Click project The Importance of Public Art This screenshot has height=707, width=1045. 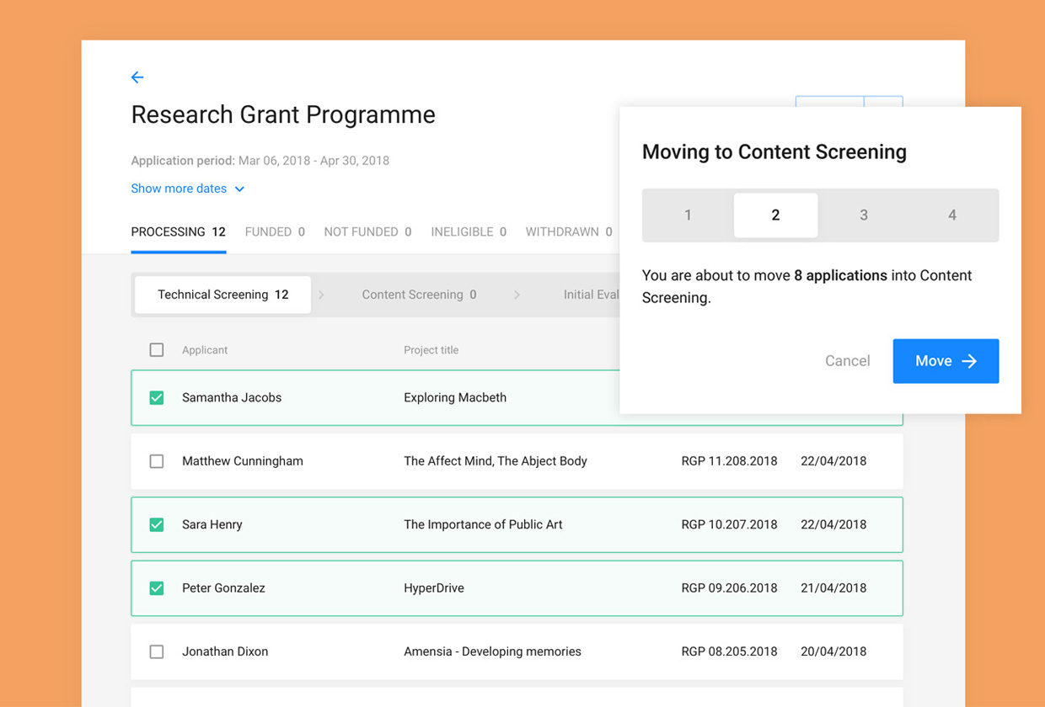[x=483, y=524]
